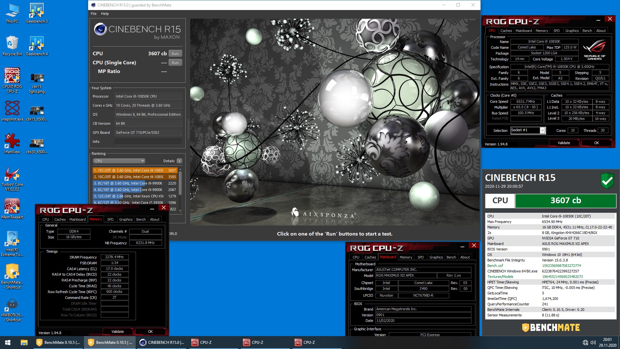Click Textures/Models link in BenchMate panel
The width and height of the screenshot is (620, 349).
tap(500, 277)
